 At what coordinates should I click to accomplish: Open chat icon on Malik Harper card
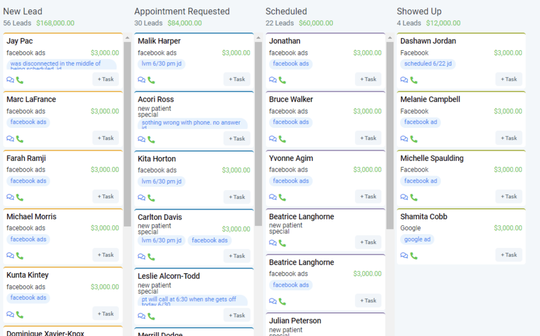(x=141, y=80)
